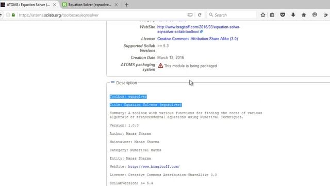Click 'March 13, 2016' creation date
This screenshot has height=186, width=330.
coord(171,57)
